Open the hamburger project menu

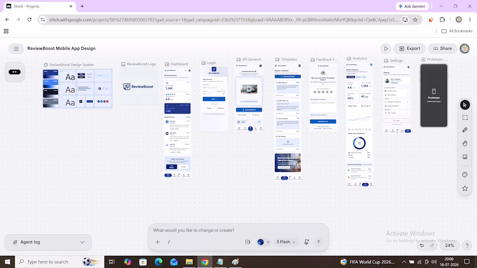pos(16,48)
